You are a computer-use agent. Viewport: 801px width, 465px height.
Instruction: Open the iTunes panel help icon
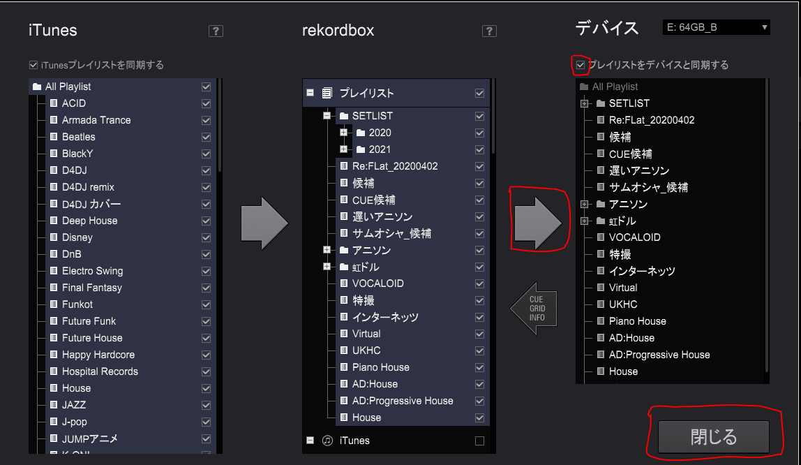click(216, 31)
